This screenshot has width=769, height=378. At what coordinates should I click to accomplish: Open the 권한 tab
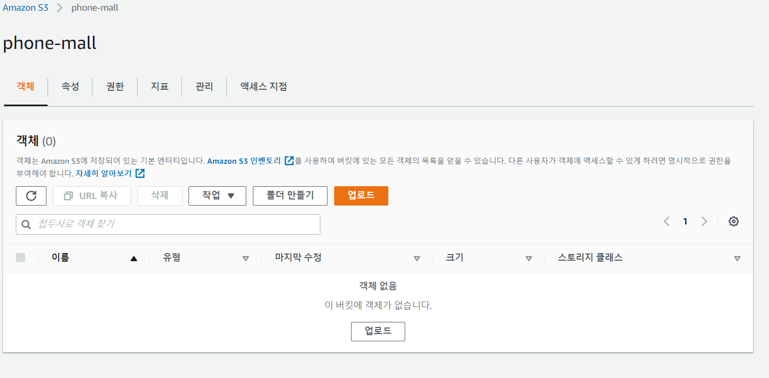click(115, 87)
